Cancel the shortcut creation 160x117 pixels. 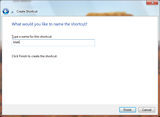[x=147, y=110]
